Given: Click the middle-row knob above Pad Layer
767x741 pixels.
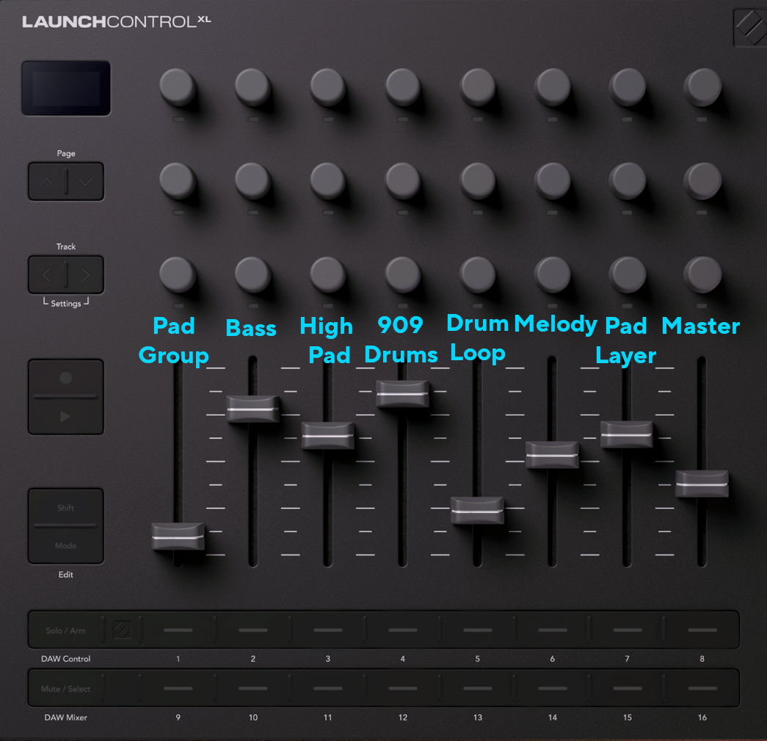Looking at the screenshot, I should point(628,181).
